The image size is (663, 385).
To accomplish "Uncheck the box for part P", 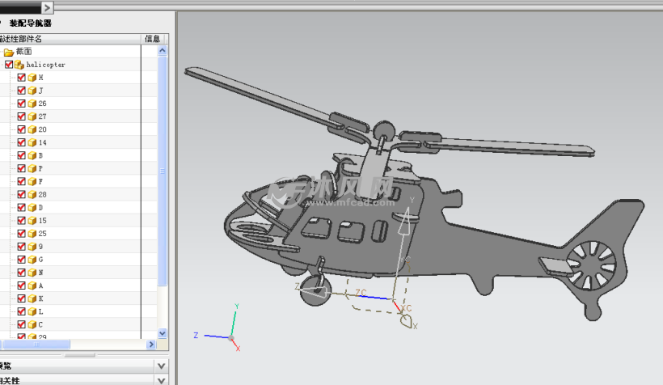I will point(21,168).
